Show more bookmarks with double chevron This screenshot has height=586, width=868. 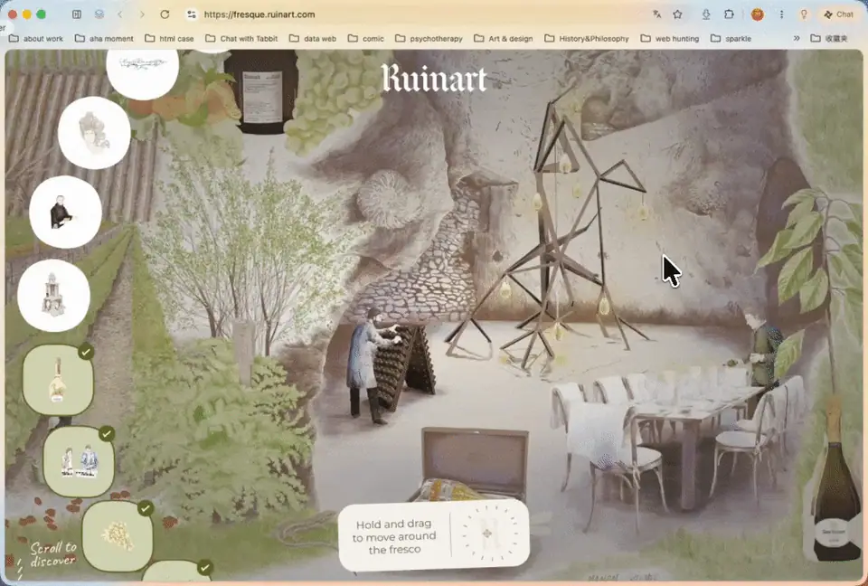797,38
